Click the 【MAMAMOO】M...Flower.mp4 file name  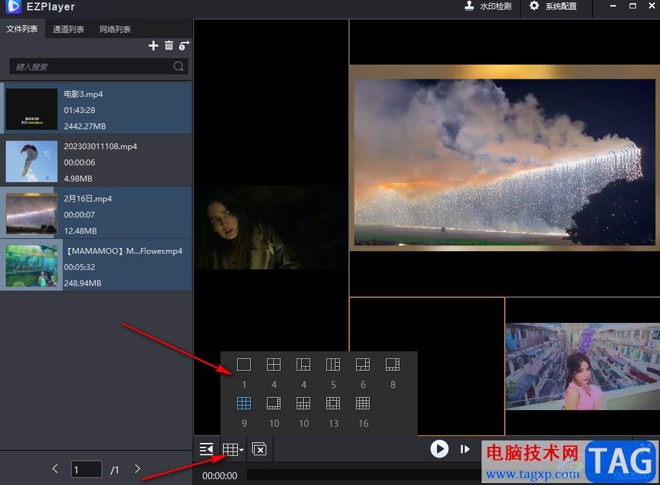point(123,251)
